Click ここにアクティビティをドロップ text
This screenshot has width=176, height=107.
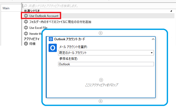click(x=101, y=85)
